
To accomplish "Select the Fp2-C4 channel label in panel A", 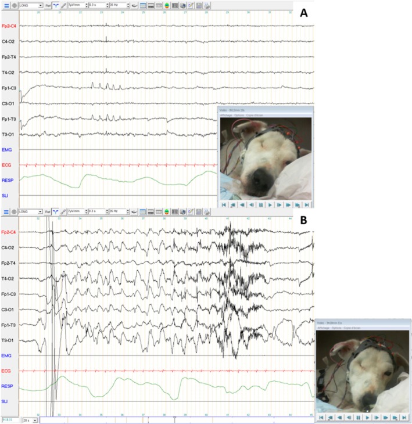I will point(9,26).
